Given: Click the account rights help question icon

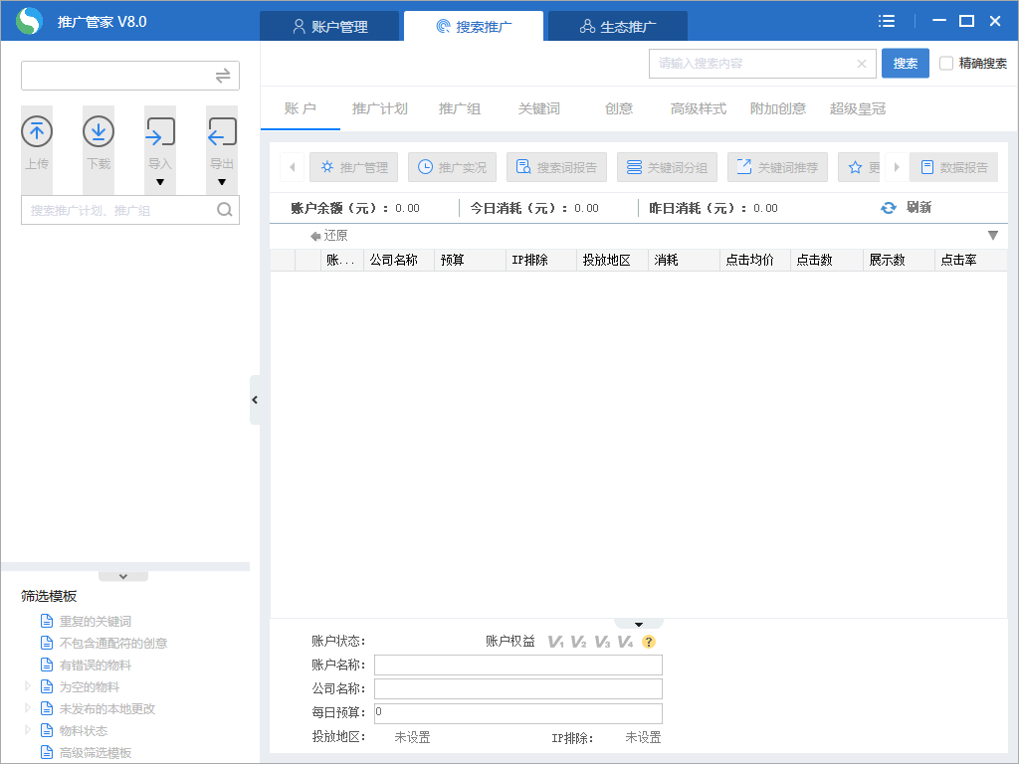Looking at the screenshot, I should (x=649, y=642).
